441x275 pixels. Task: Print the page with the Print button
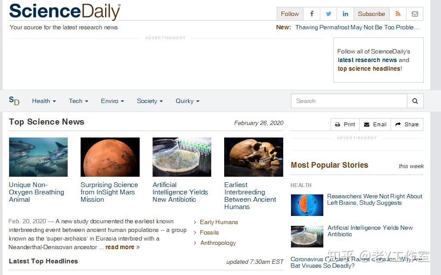click(345, 125)
